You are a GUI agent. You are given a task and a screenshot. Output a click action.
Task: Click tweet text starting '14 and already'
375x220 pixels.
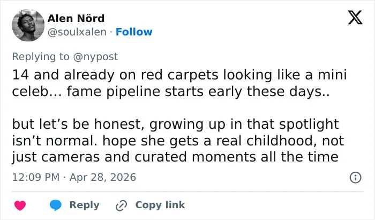click(x=179, y=83)
